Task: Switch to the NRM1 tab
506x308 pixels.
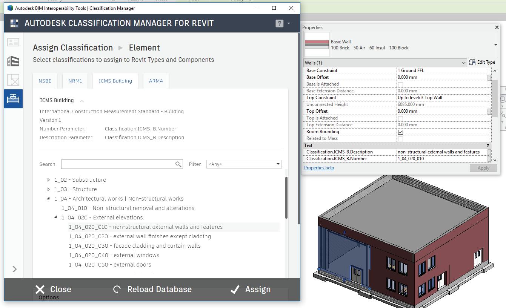Action: tap(75, 81)
